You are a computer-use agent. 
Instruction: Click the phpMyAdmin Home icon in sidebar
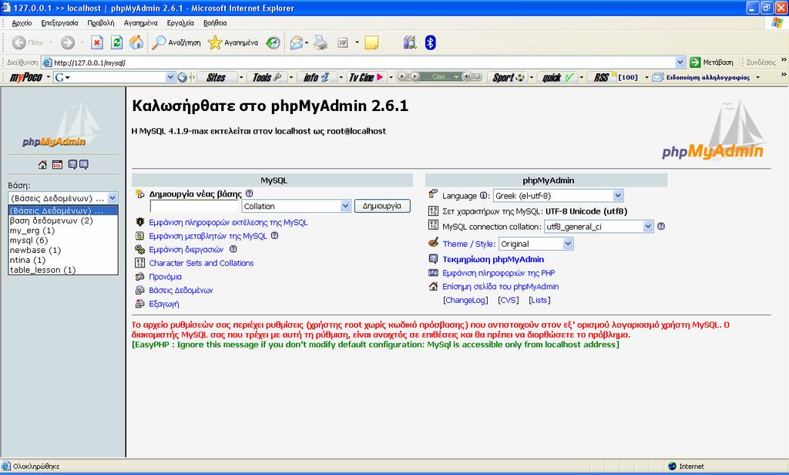tap(42, 165)
